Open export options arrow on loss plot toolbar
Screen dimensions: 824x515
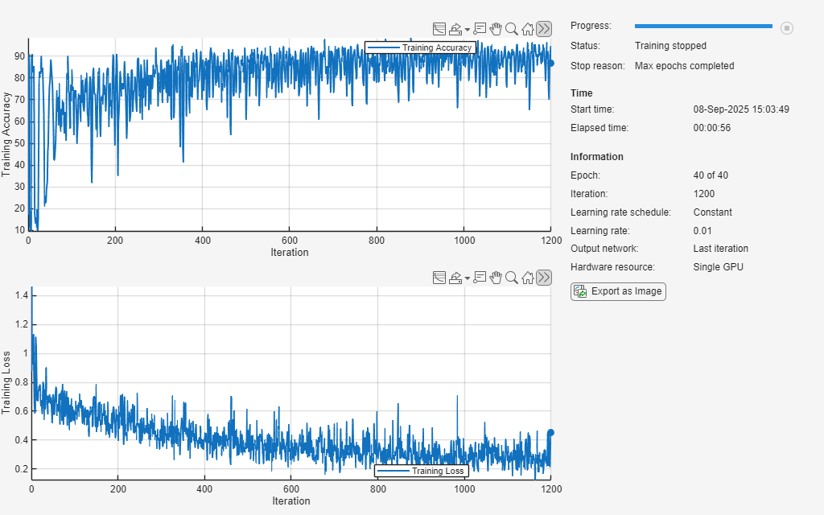coord(468,278)
